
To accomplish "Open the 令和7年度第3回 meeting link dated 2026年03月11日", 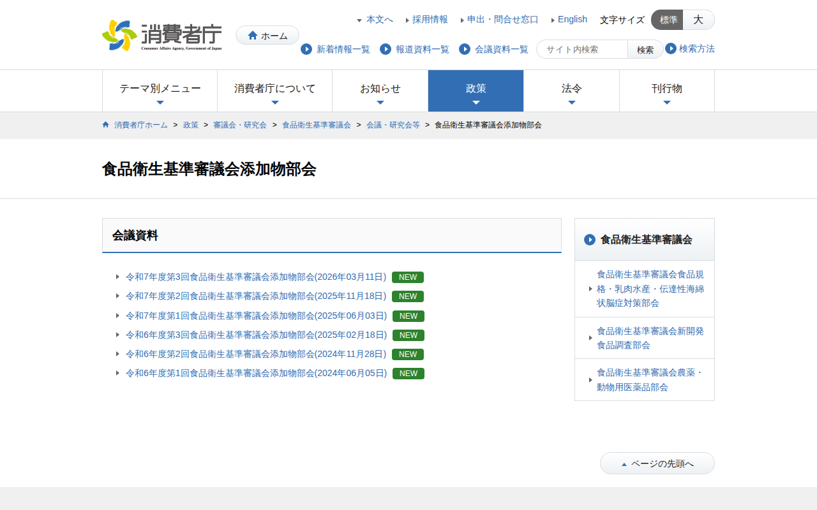I will coord(255,277).
